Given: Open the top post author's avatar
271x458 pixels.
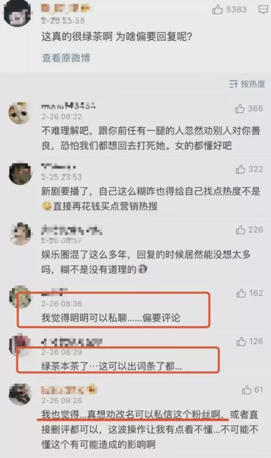Looking at the screenshot, I should (17, 12).
